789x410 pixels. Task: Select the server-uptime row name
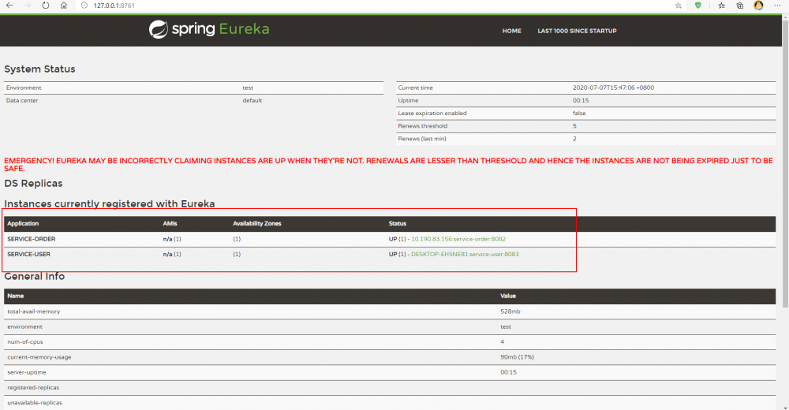click(27, 372)
